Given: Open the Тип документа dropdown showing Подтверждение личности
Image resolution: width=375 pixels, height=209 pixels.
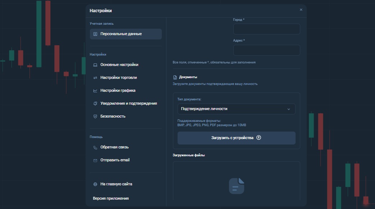Looking at the screenshot, I should click(x=236, y=109).
